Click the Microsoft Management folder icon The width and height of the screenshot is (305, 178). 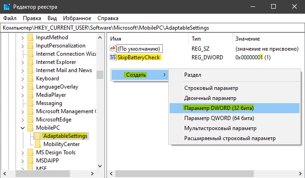click(30, 111)
